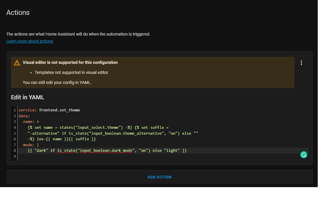Click empty line 9 in YAML editor
The image size is (321, 205).
97,157
